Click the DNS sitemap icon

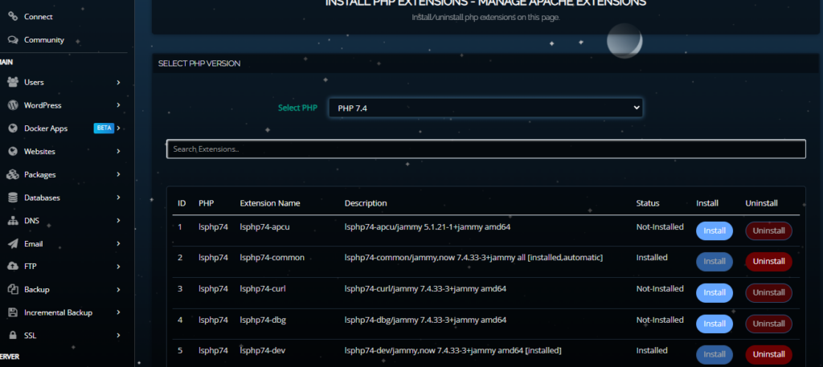[13, 221]
